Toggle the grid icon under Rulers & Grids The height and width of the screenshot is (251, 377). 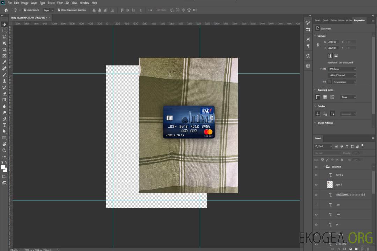(x=325, y=97)
